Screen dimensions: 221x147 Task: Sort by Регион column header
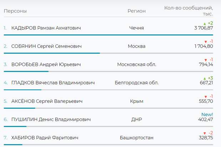(x=137, y=11)
